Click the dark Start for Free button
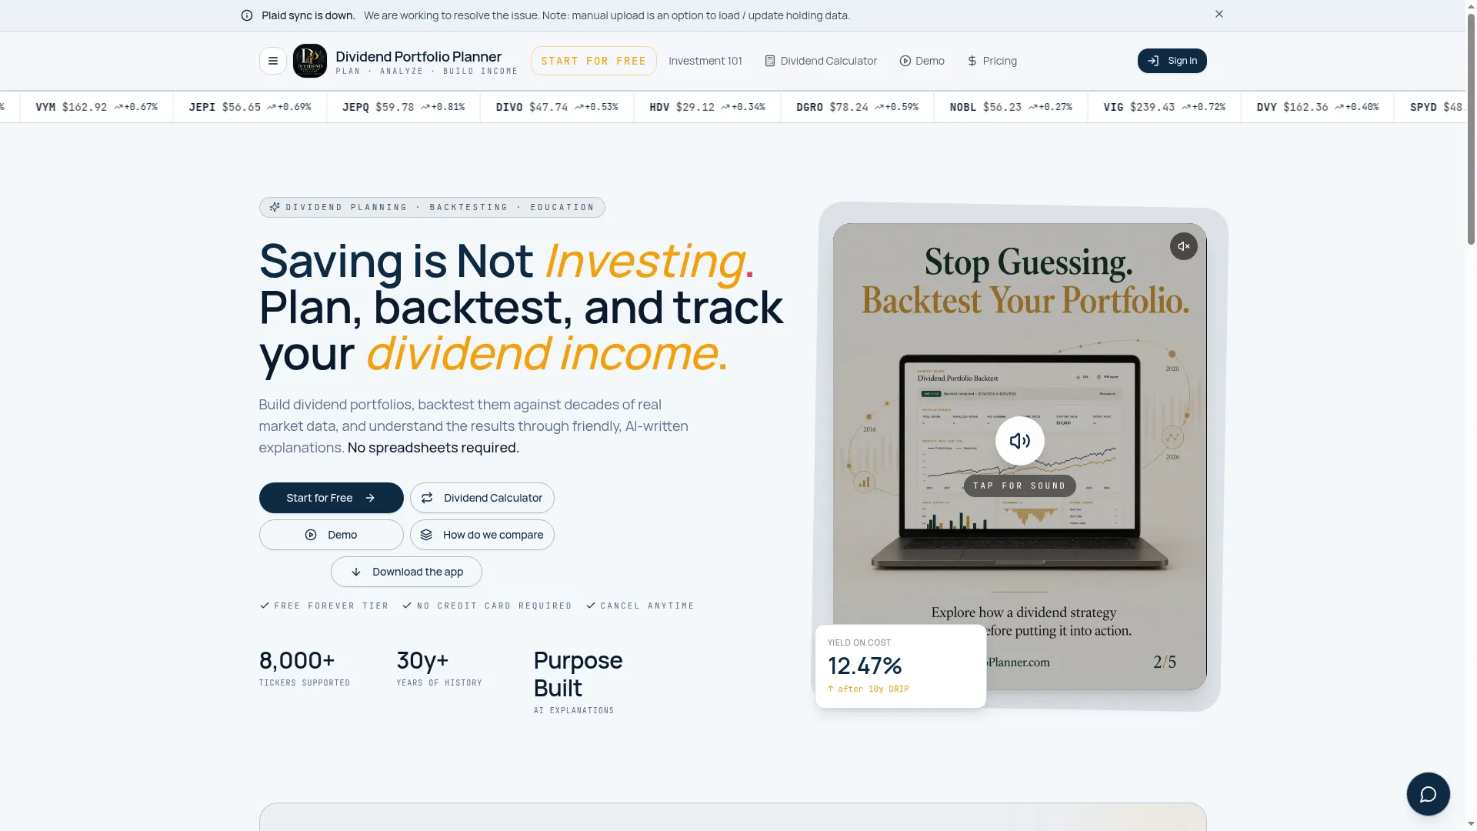 (x=331, y=498)
